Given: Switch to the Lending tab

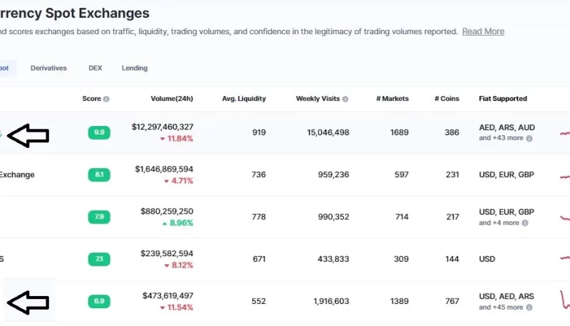Looking at the screenshot, I should pos(135,68).
